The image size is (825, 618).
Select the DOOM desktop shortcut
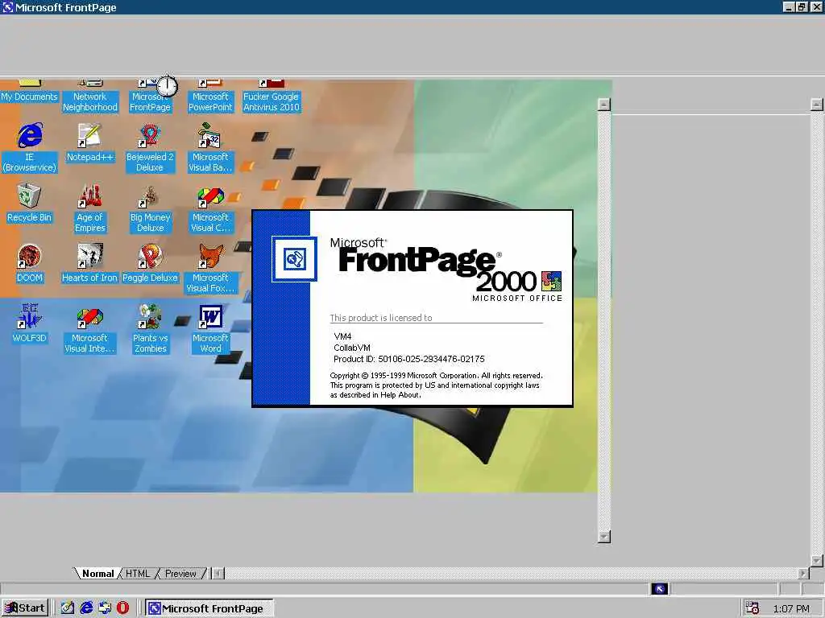tap(30, 263)
